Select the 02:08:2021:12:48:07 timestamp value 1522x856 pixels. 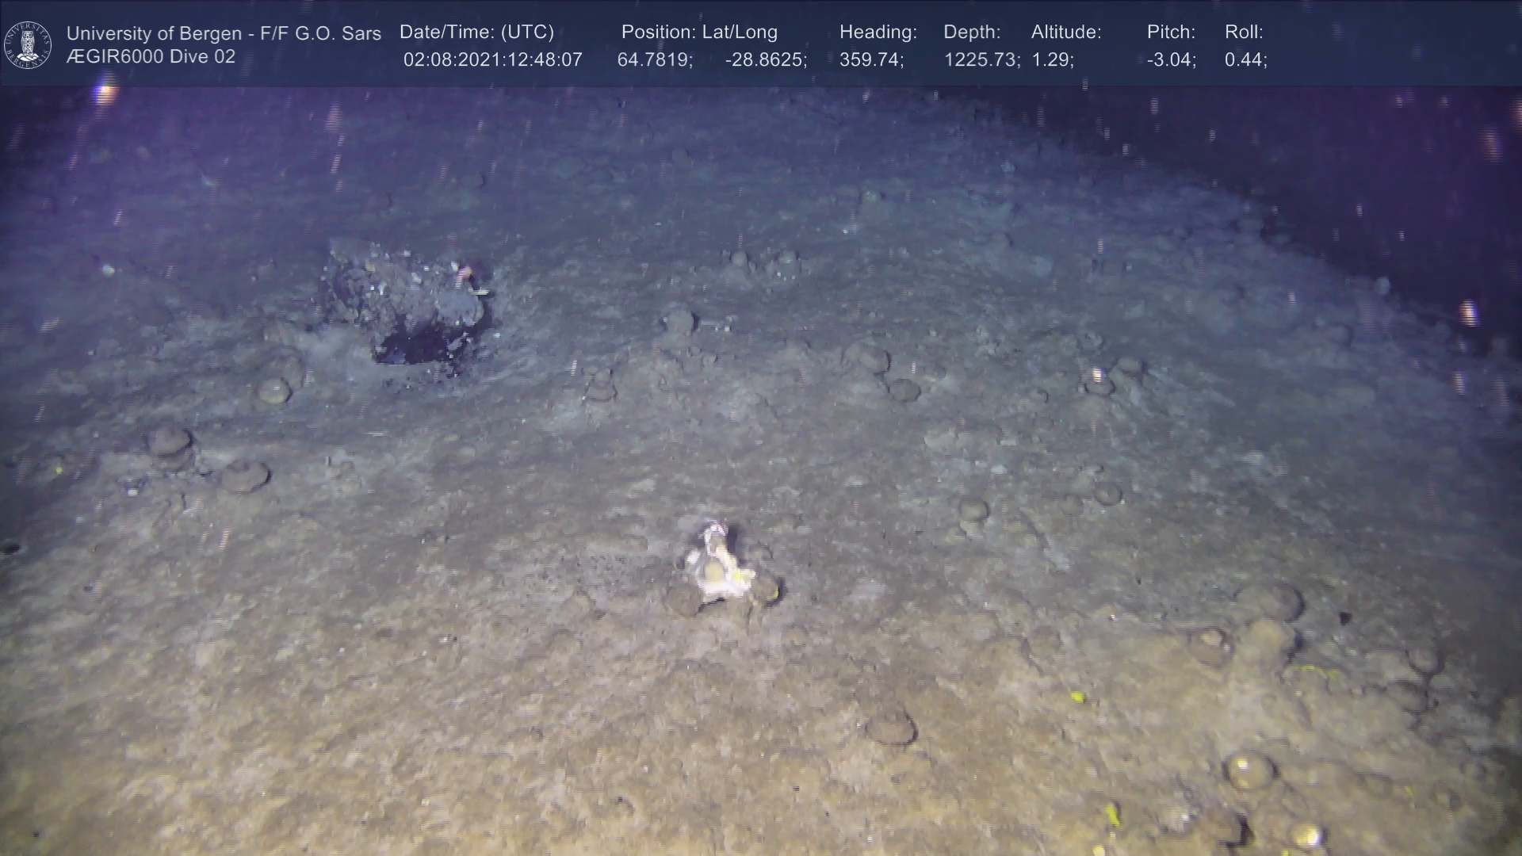click(492, 60)
